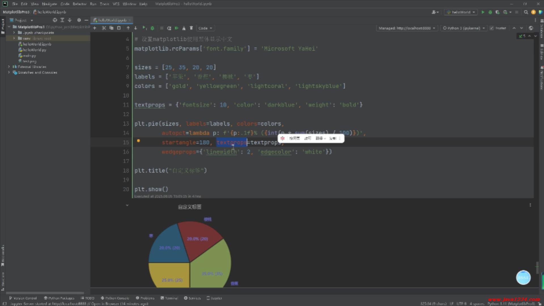Collapse the cell output chevron
544x306 pixels.
(x=127, y=205)
